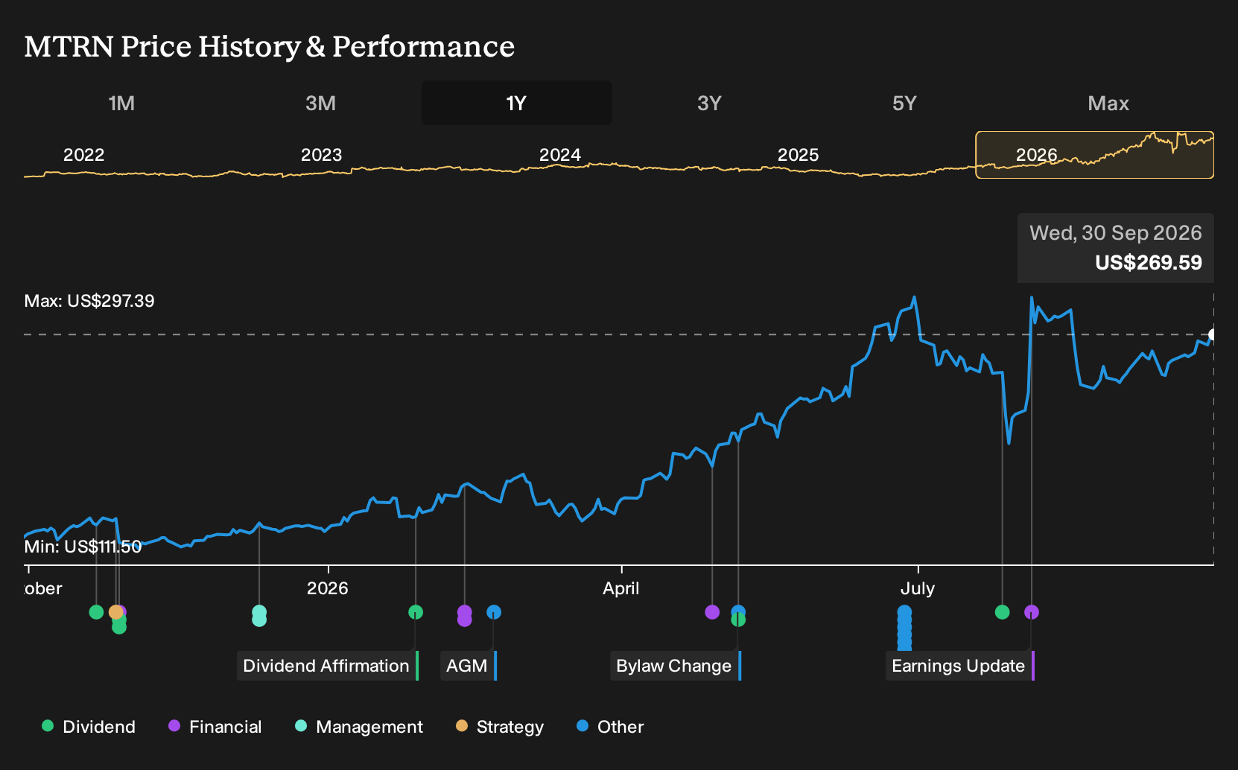Click the Max: US$297.39 label
Image resolution: width=1238 pixels, height=770 pixels.
(x=89, y=301)
